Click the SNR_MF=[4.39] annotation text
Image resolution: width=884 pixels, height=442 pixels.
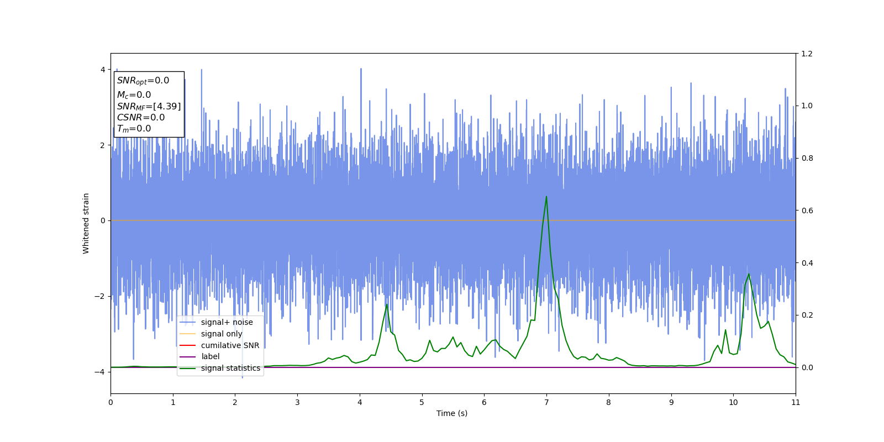coord(149,106)
